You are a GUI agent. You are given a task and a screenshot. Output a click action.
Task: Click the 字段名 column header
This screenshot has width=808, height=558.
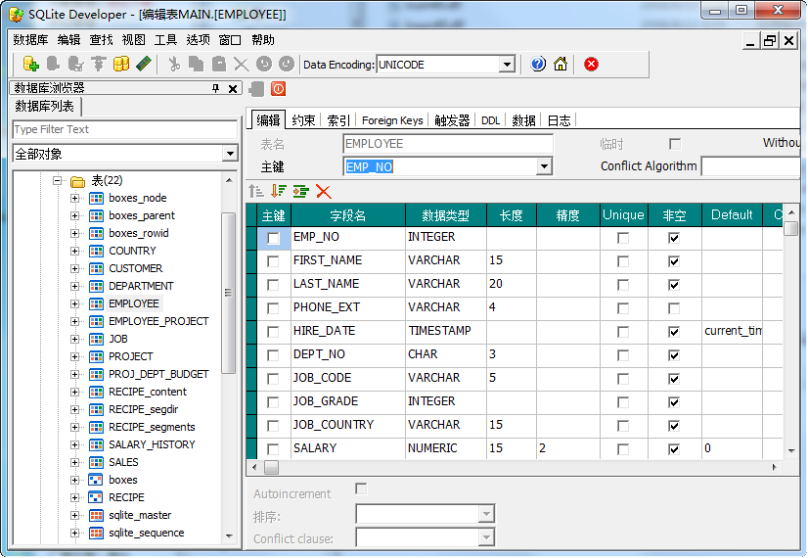347,215
